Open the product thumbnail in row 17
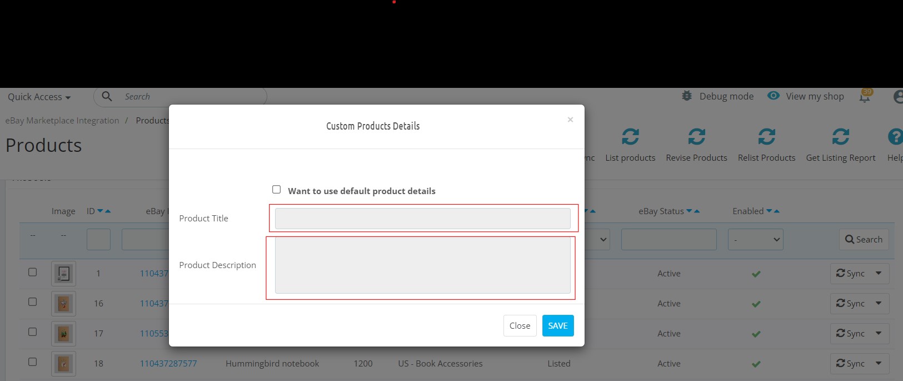 (63, 334)
